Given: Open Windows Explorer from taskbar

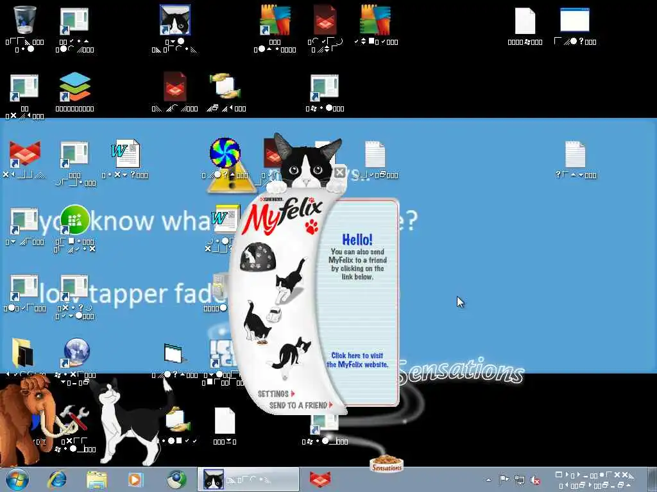Looking at the screenshot, I should tap(97, 479).
